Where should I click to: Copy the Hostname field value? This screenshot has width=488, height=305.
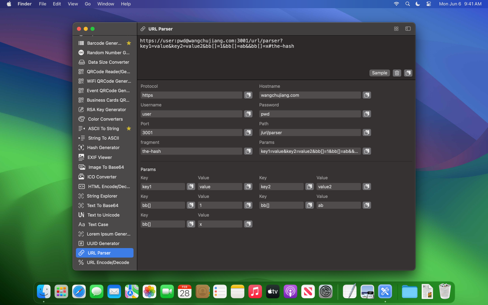point(367,95)
